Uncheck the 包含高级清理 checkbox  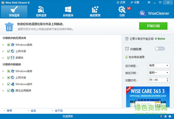[127, 57]
